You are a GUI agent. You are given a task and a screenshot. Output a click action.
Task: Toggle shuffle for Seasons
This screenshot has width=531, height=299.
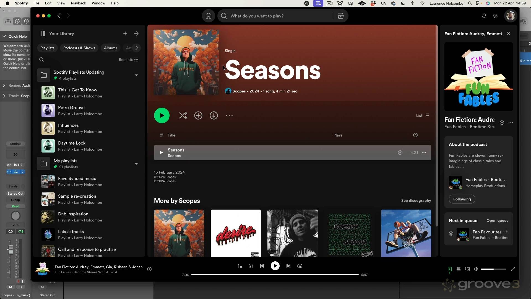(x=183, y=115)
